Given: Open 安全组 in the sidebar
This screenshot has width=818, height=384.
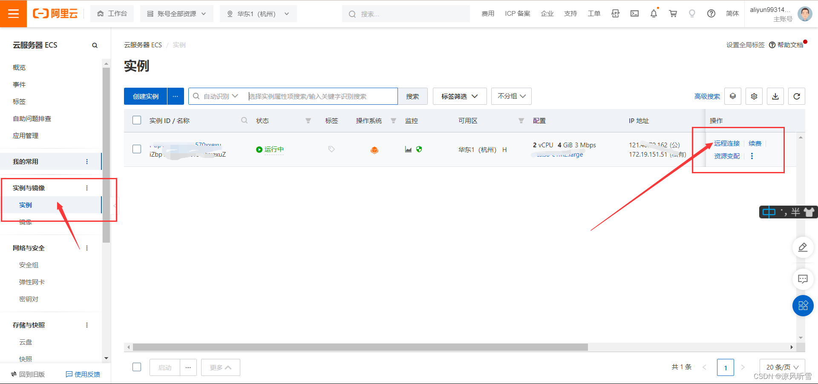Looking at the screenshot, I should [29, 265].
